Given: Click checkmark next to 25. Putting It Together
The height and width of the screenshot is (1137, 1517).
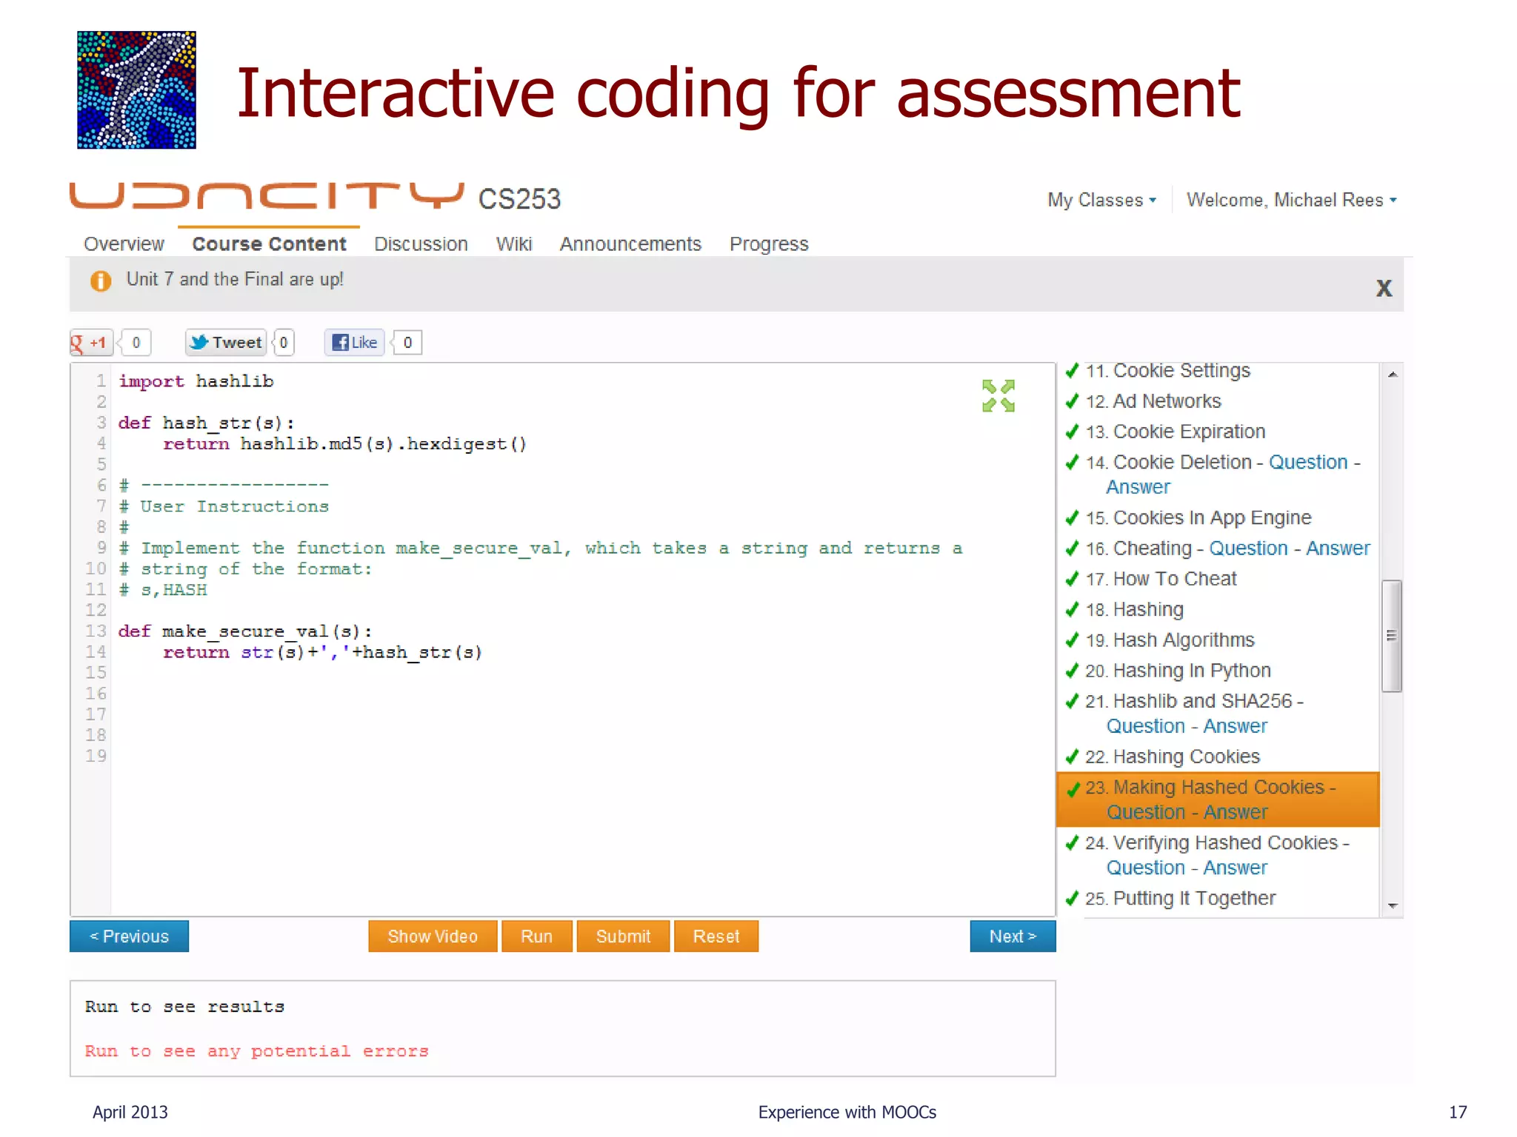Looking at the screenshot, I should pyautogui.click(x=1072, y=898).
